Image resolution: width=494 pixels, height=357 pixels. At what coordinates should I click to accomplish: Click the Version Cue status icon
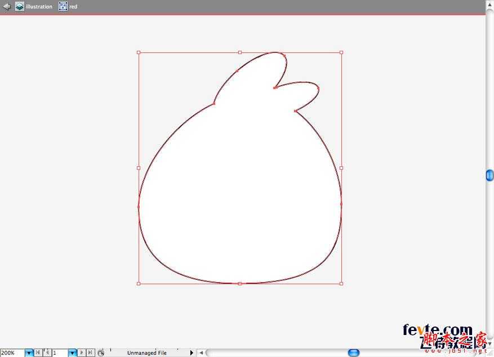(x=100, y=353)
